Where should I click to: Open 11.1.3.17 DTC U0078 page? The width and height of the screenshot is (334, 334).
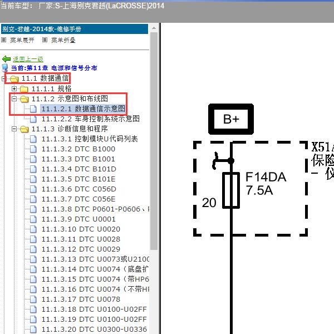tap(81, 299)
